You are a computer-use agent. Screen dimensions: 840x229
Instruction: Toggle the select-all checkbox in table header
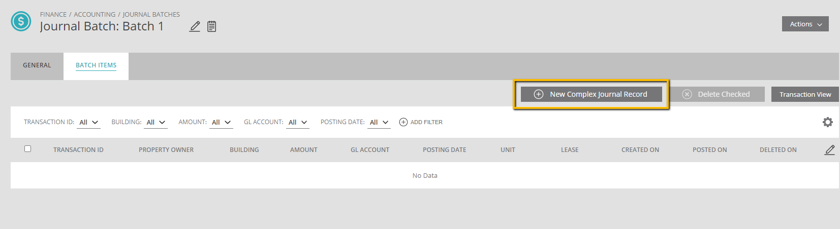pyautogui.click(x=28, y=149)
